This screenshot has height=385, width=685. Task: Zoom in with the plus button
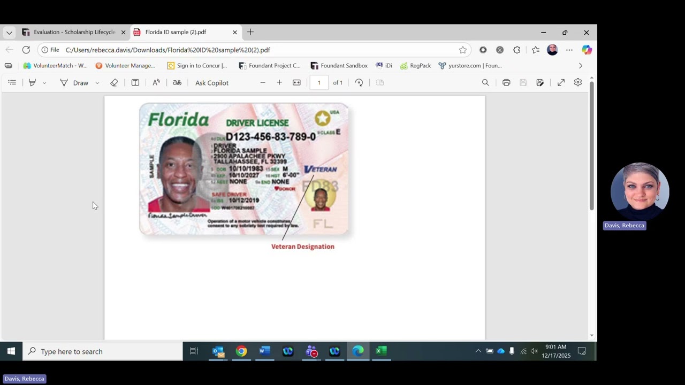(279, 82)
